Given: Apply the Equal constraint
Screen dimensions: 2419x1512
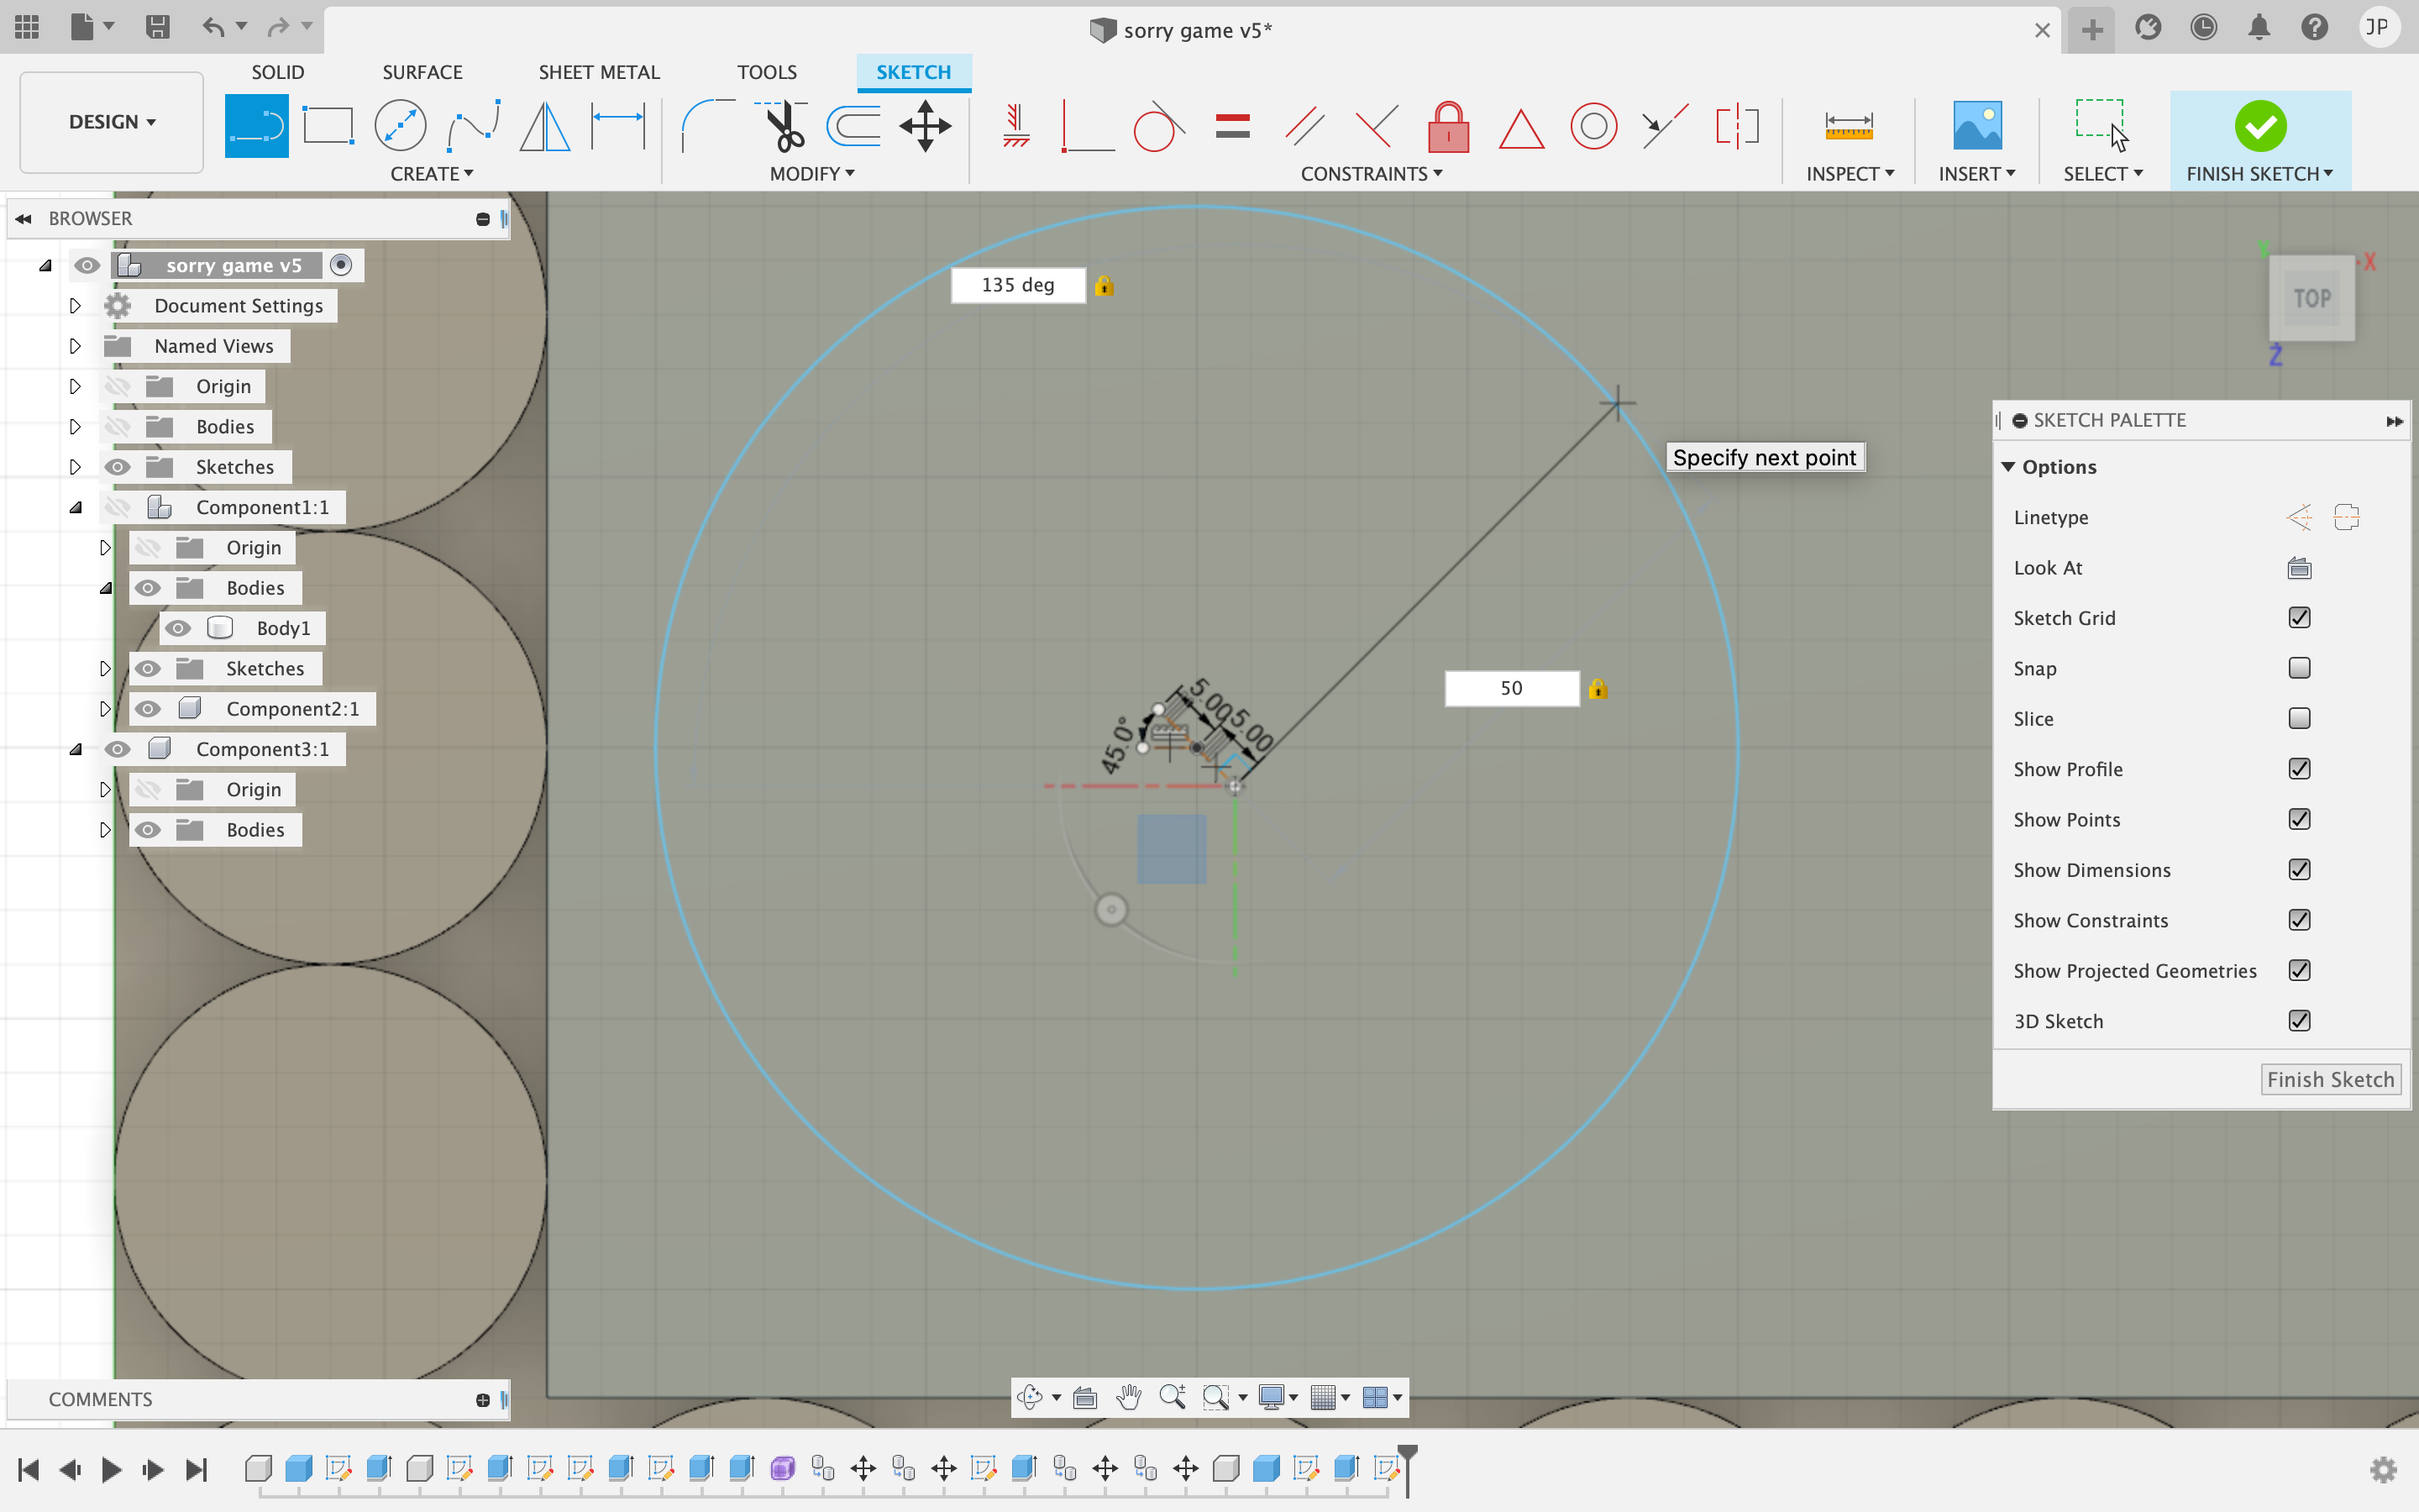Looking at the screenshot, I should tap(1232, 126).
